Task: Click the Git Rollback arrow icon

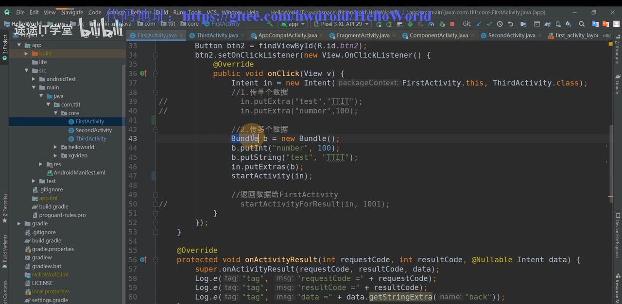Action: click(510, 24)
